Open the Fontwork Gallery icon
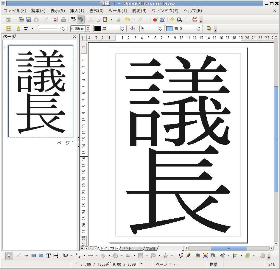Viewport: 280px width, 269px height. [x=198, y=256]
